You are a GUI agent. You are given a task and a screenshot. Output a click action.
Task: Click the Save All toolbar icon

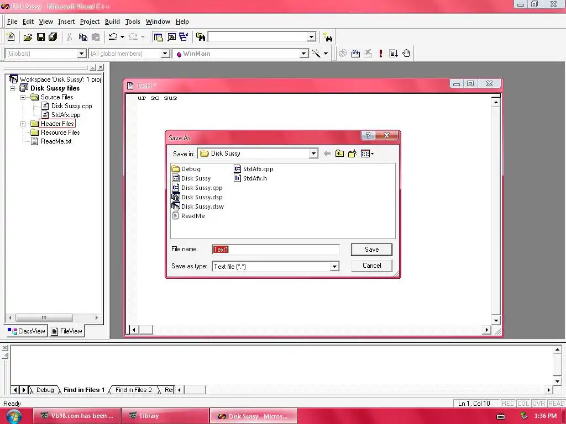(x=53, y=37)
